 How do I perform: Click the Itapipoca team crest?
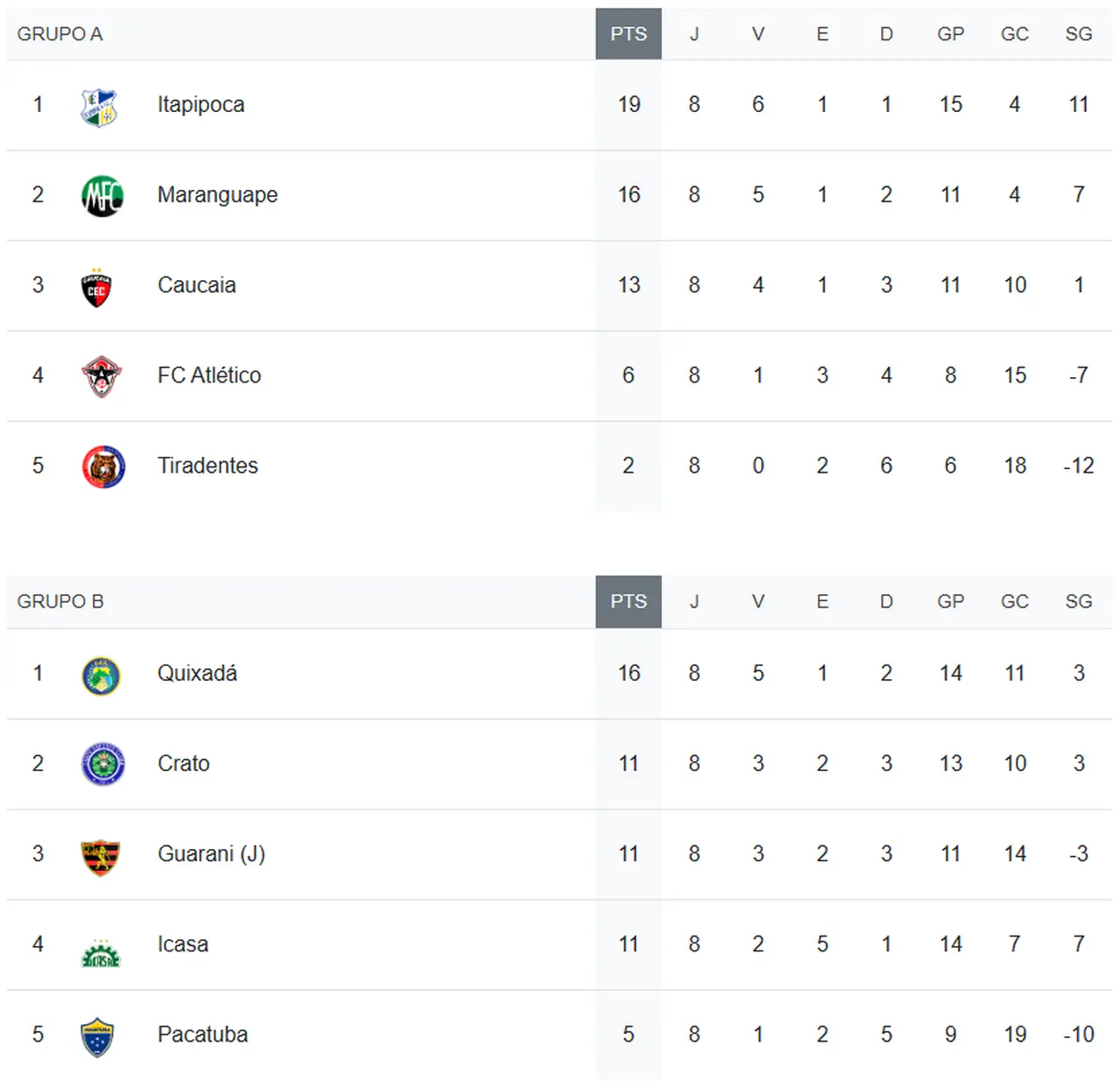click(99, 108)
